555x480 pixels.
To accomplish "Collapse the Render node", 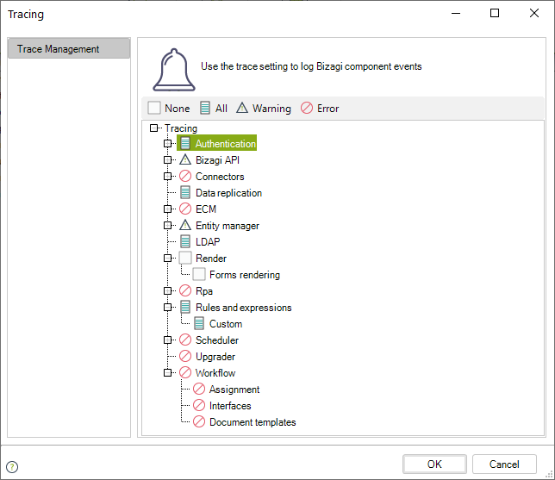I will 167,258.
